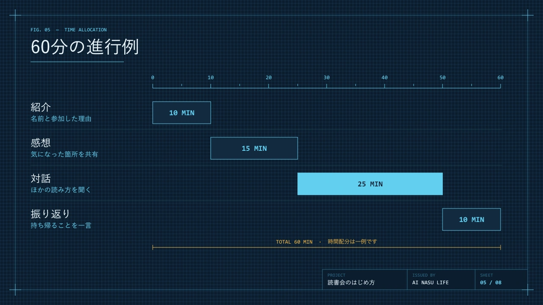Click the highlighted 25 MIN bar
This screenshot has width=543, height=305.
[x=370, y=184]
